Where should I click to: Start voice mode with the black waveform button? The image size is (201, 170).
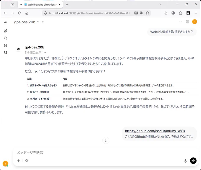click(193, 161)
